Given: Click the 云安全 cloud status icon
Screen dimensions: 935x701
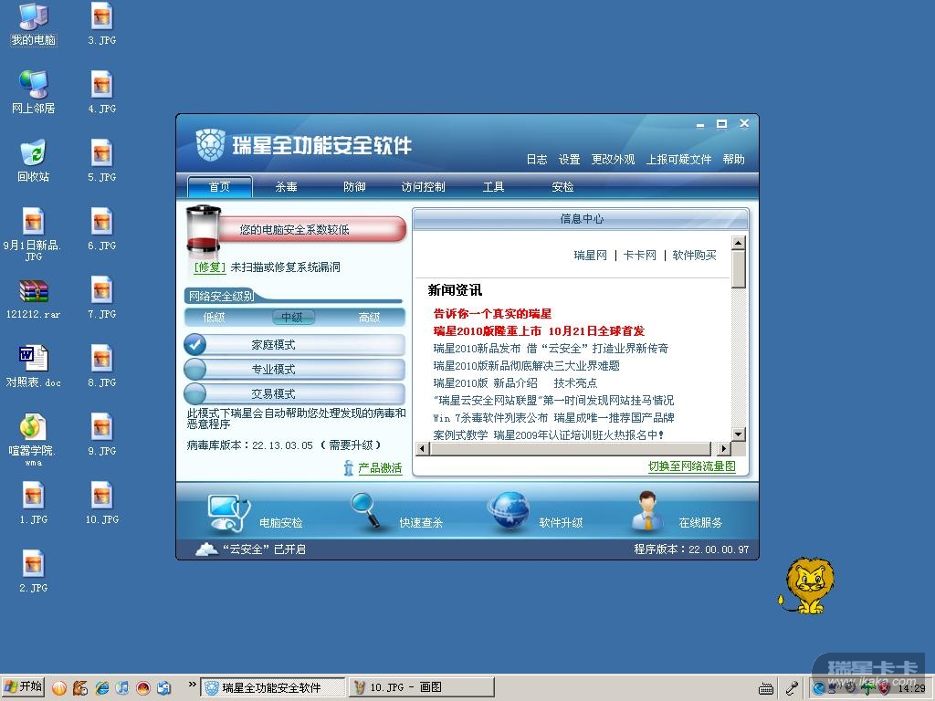Looking at the screenshot, I should [x=206, y=549].
